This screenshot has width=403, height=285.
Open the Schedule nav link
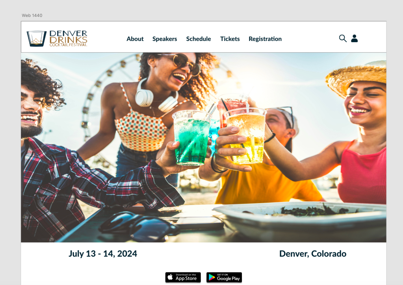199,39
